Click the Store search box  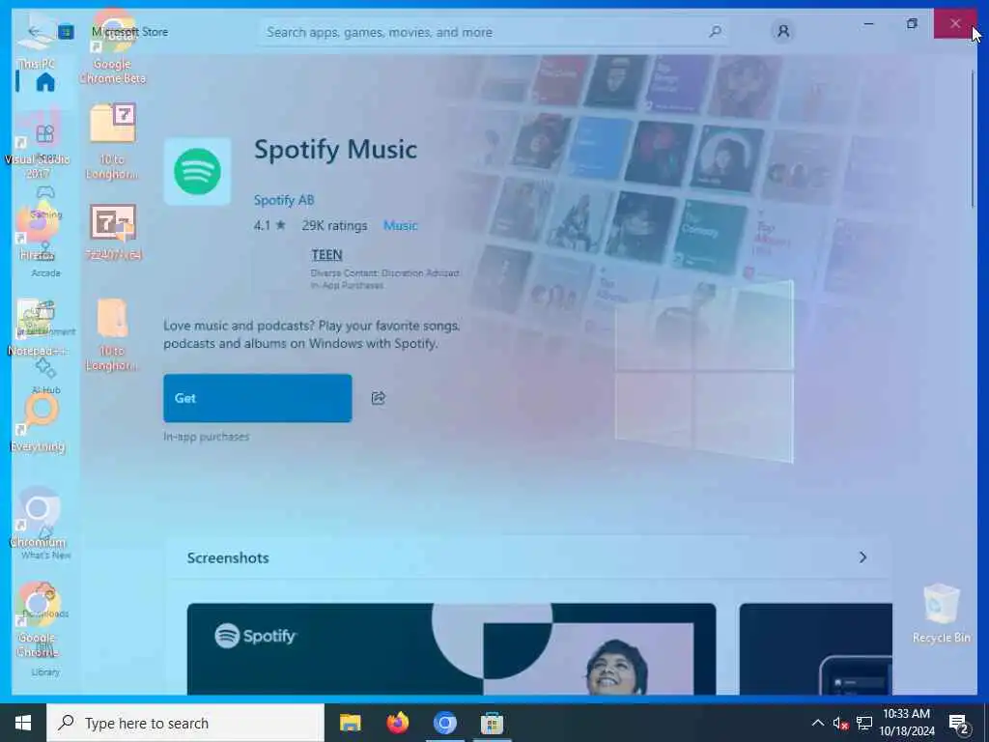click(494, 32)
